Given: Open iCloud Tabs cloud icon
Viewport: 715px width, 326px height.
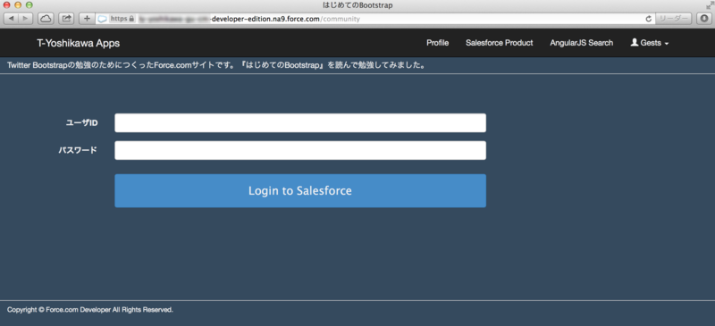Looking at the screenshot, I should [46, 19].
